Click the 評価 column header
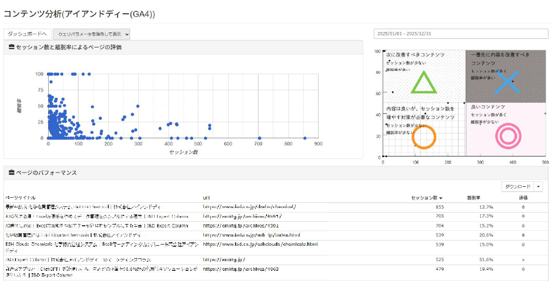 pos(522,198)
